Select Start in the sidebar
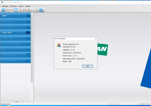 (x=16, y=15)
